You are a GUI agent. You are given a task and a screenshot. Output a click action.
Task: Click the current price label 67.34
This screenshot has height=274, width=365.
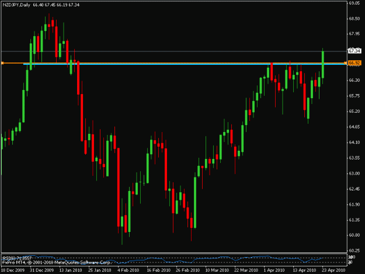click(354, 51)
